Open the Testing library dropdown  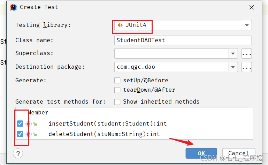coord(246,25)
